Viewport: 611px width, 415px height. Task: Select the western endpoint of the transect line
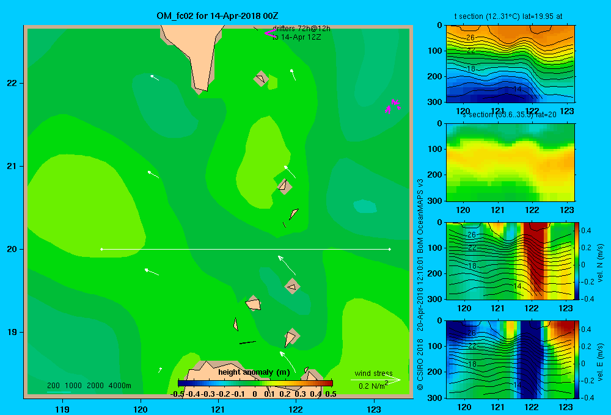point(101,249)
